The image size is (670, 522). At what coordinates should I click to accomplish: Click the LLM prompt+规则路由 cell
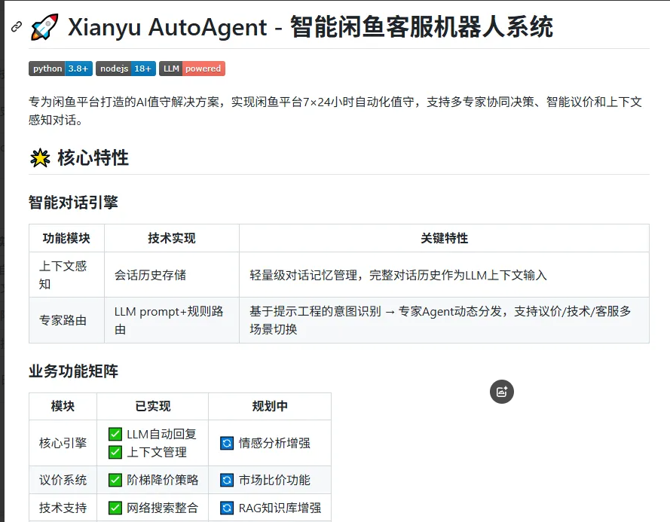coord(172,320)
